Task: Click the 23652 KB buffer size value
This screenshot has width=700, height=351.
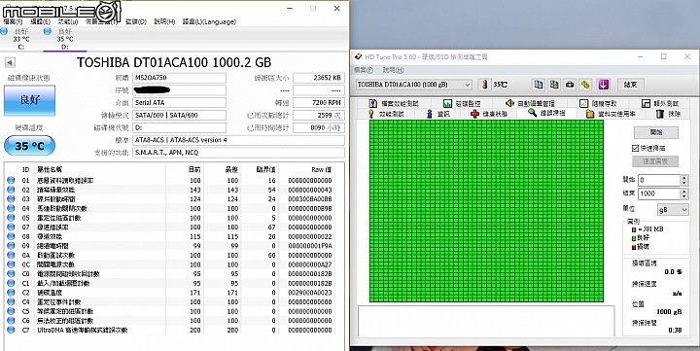Action: (319, 78)
